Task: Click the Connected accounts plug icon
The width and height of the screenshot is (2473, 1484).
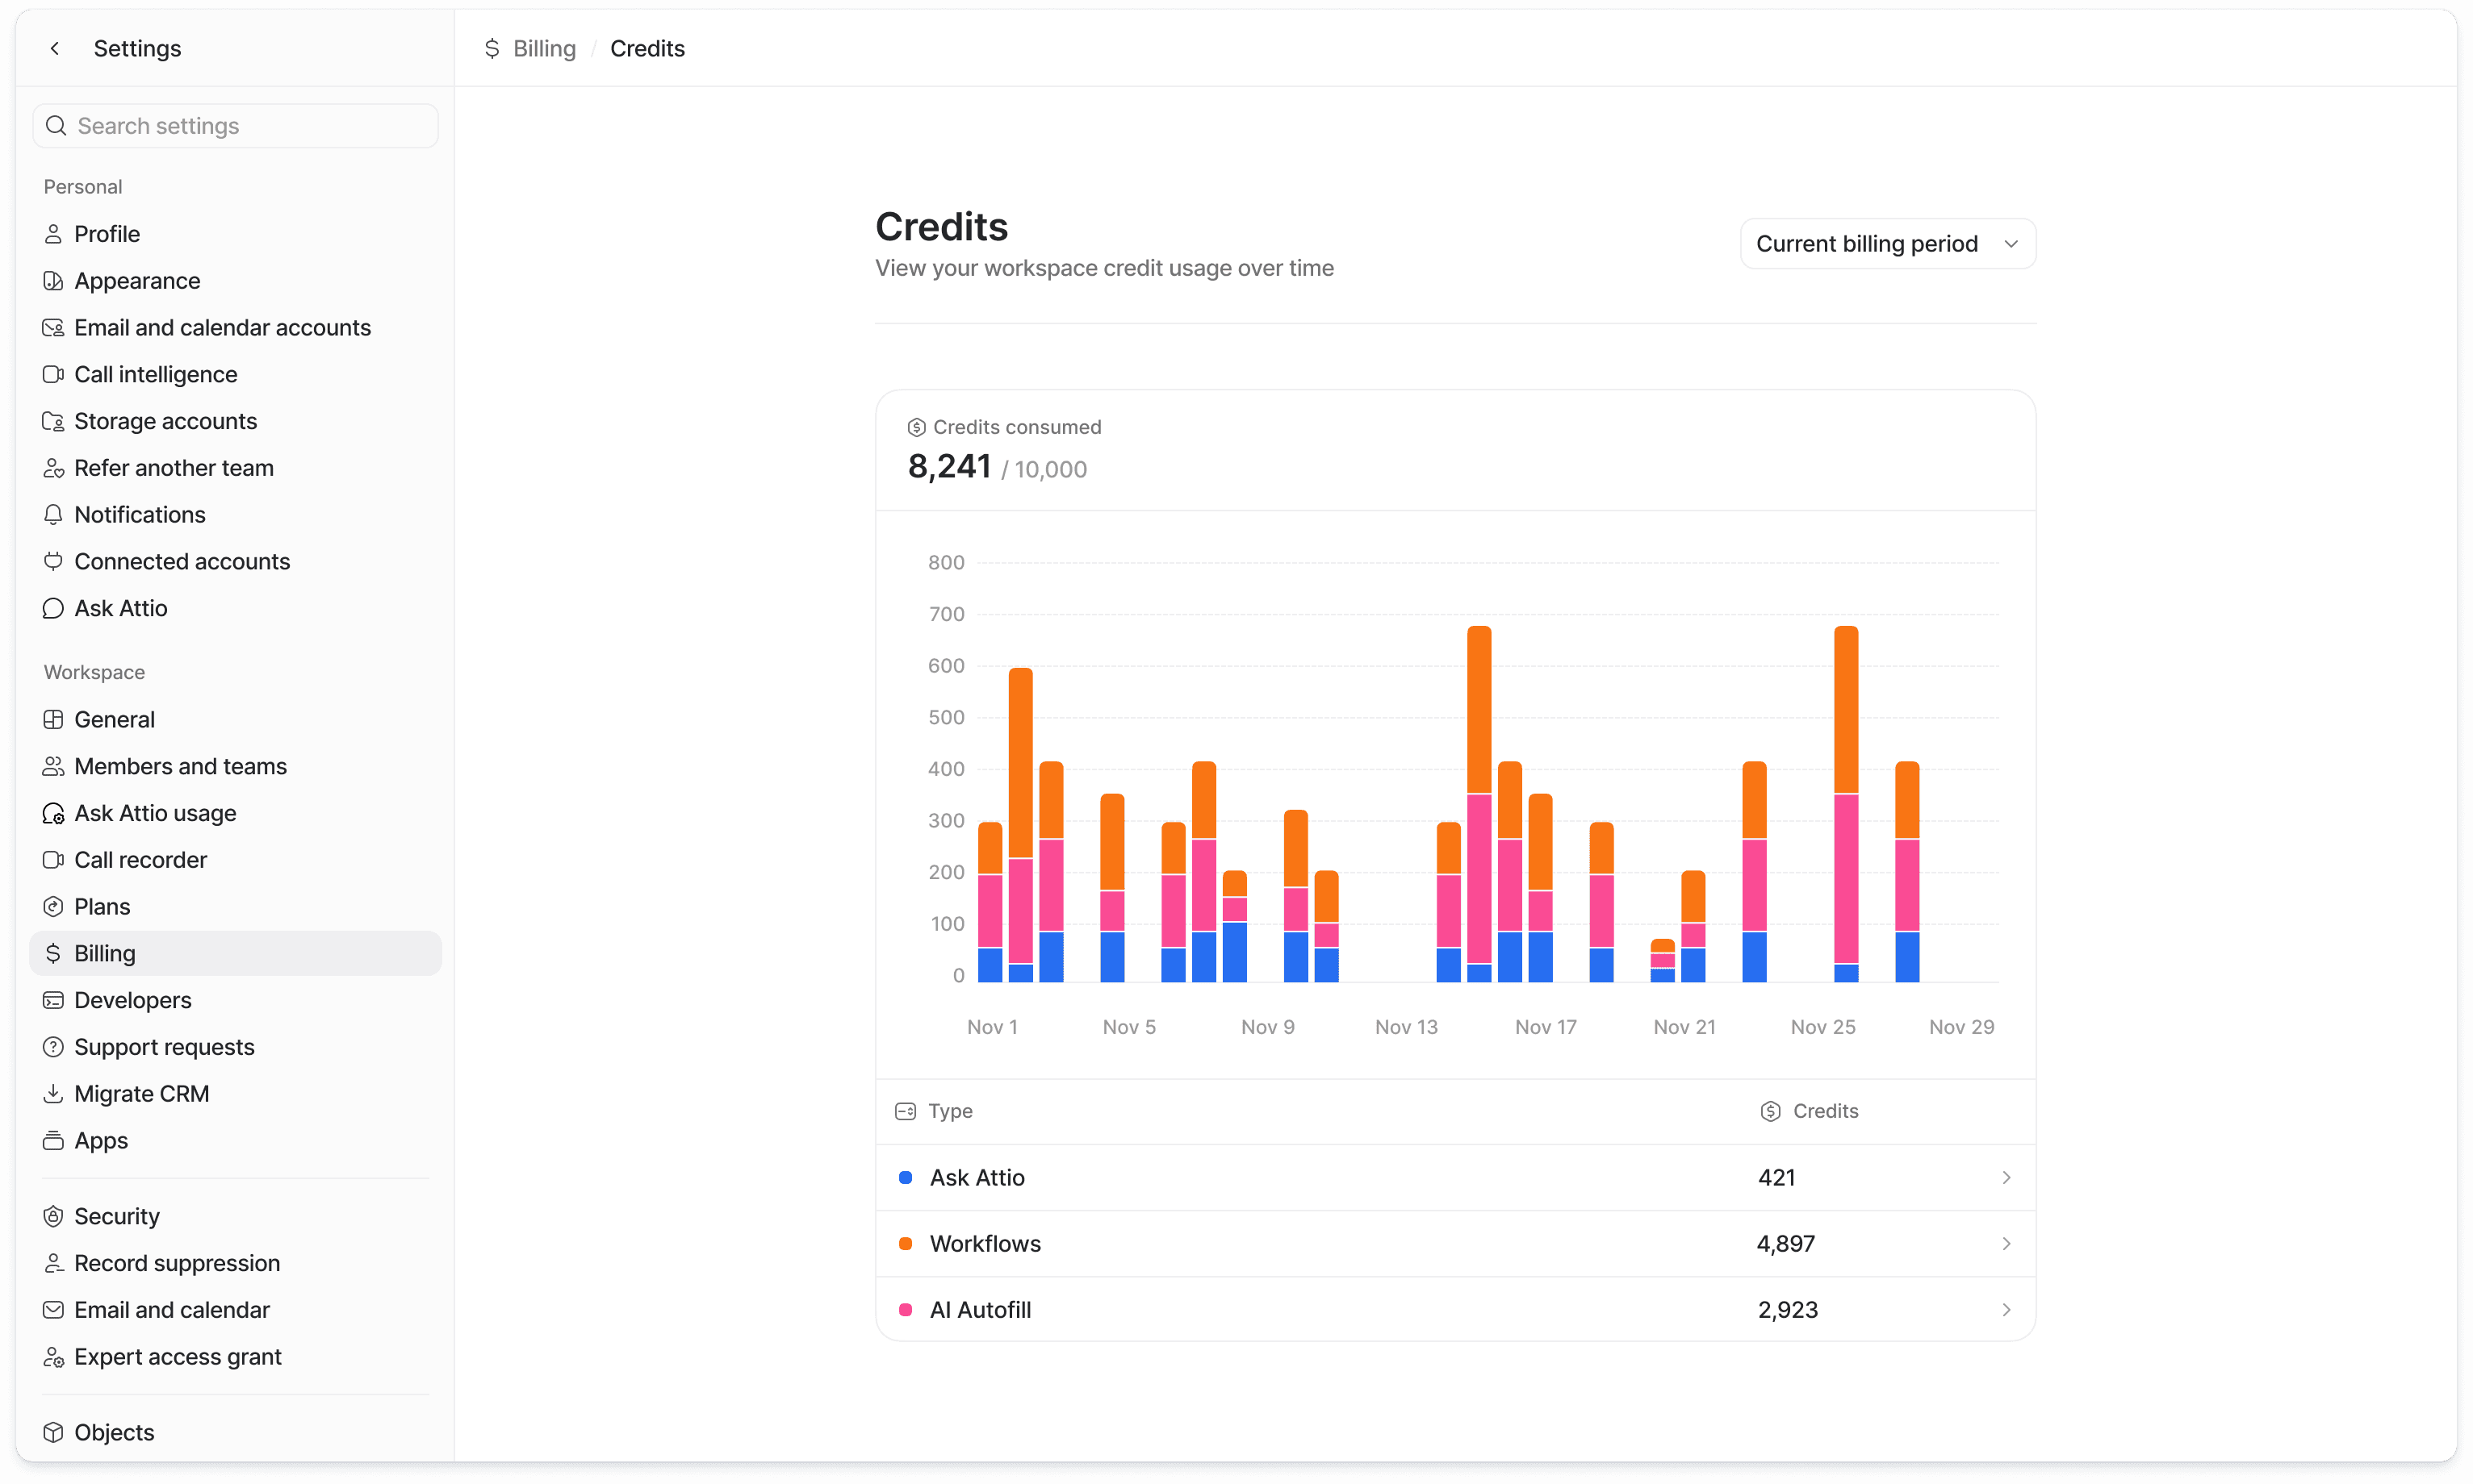Action: pos(53,561)
